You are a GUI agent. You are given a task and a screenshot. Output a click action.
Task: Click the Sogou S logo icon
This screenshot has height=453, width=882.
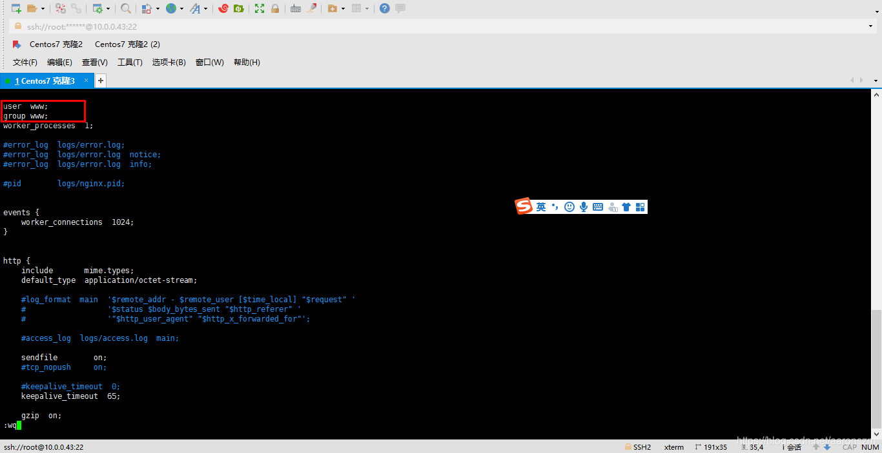pos(524,206)
